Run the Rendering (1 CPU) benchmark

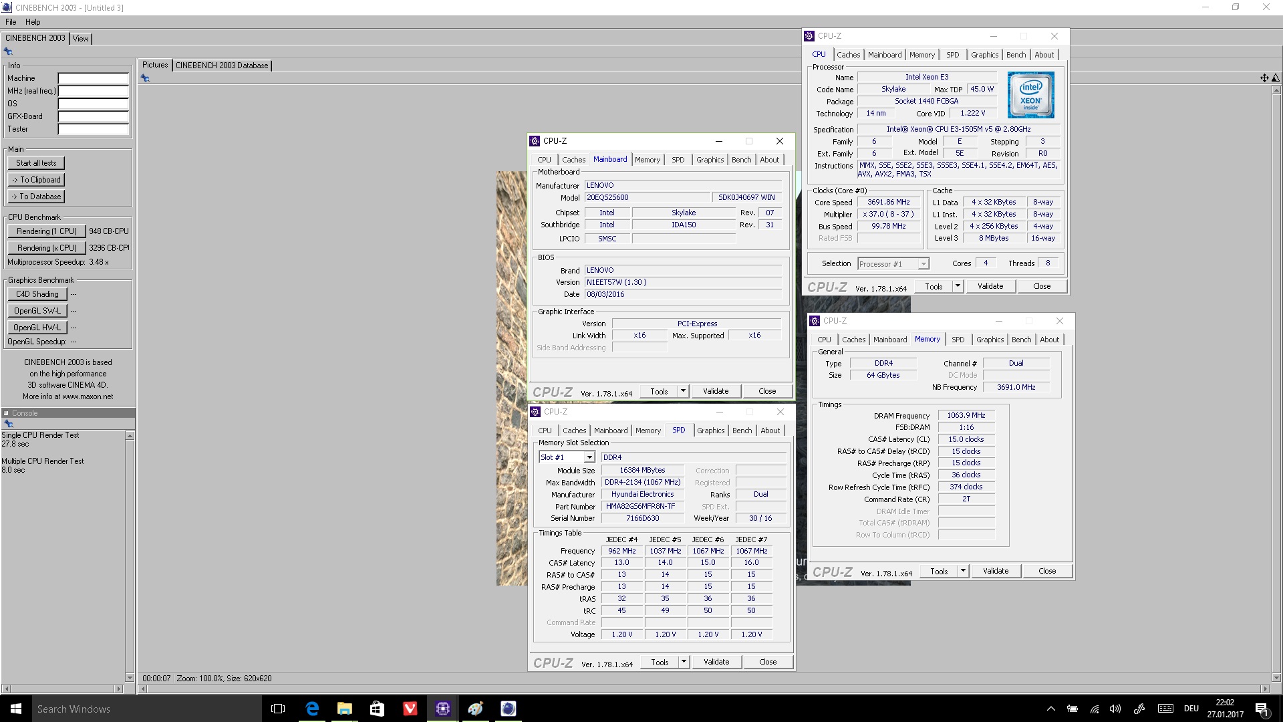pos(47,231)
